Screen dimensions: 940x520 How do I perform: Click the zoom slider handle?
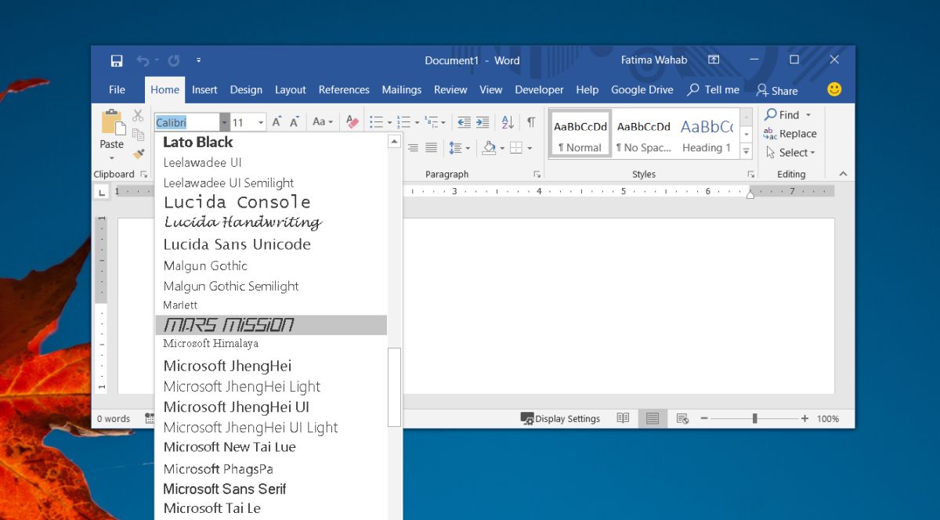[x=754, y=419]
